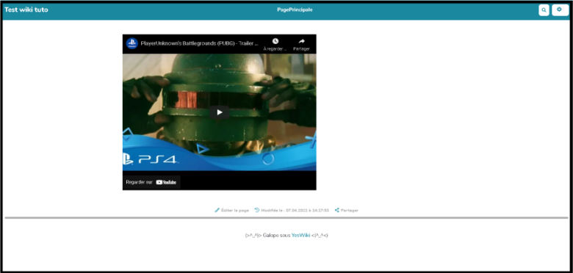Image resolution: width=573 pixels, height=273 pixels.
Task: Click the PlayStation channel avatar icon
Action: [x=131, y=43]
